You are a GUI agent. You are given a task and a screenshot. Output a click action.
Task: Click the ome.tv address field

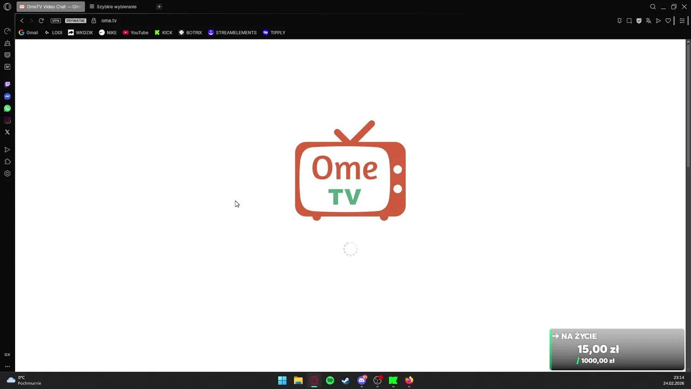pyautogui.click(x=109, y=21)
